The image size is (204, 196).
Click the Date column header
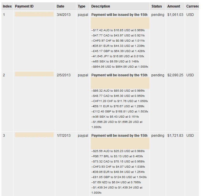point(61,6)
